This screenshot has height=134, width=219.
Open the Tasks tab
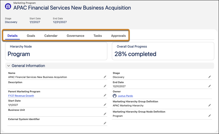click(x=98, y=36)
